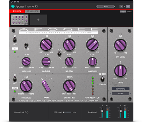
Task: Add a plugin with the plus slot
Action: [x=38, y=20]
